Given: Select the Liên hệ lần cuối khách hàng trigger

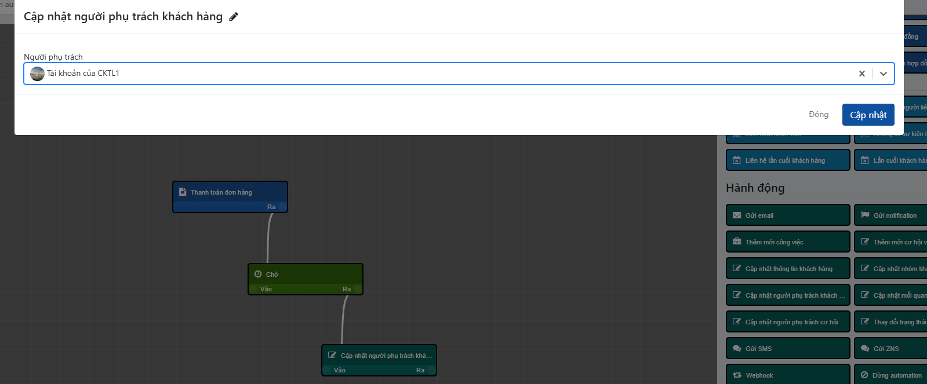Looking at the screenshot, I should (788, 160).
